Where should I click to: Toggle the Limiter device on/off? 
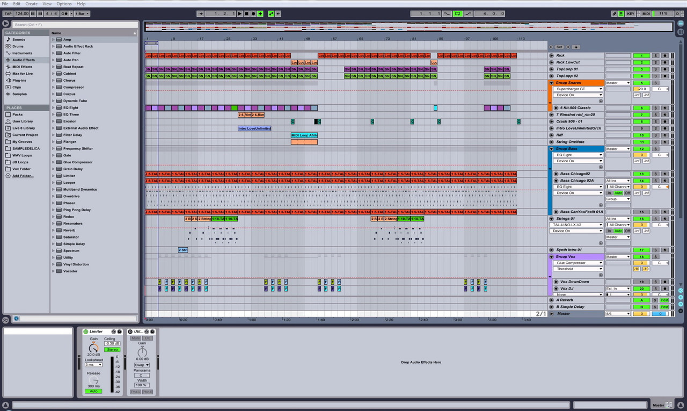pyautogui.click(x=86, y=331)
